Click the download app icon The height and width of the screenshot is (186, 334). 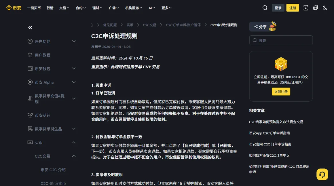pos(306,8)
